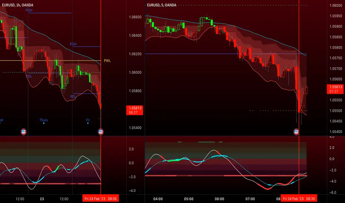Click the 06:00 time axis label
345x203 pixels.
tap(220, 199)
